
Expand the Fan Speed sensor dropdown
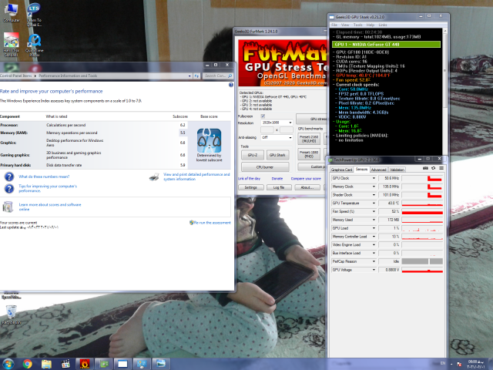click(374, 211)
